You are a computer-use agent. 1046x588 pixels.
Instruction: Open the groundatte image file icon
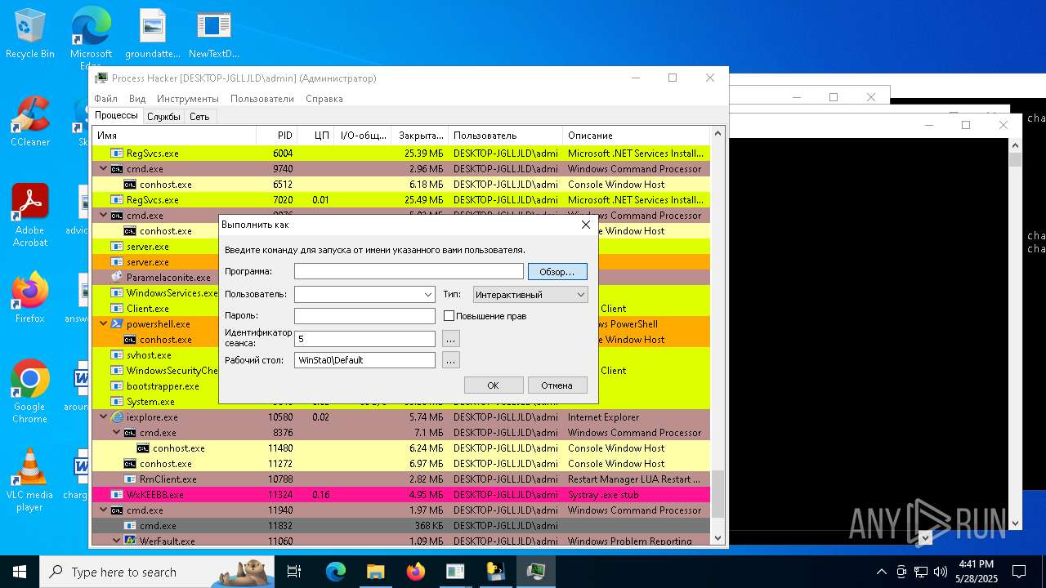coord(153,34)
